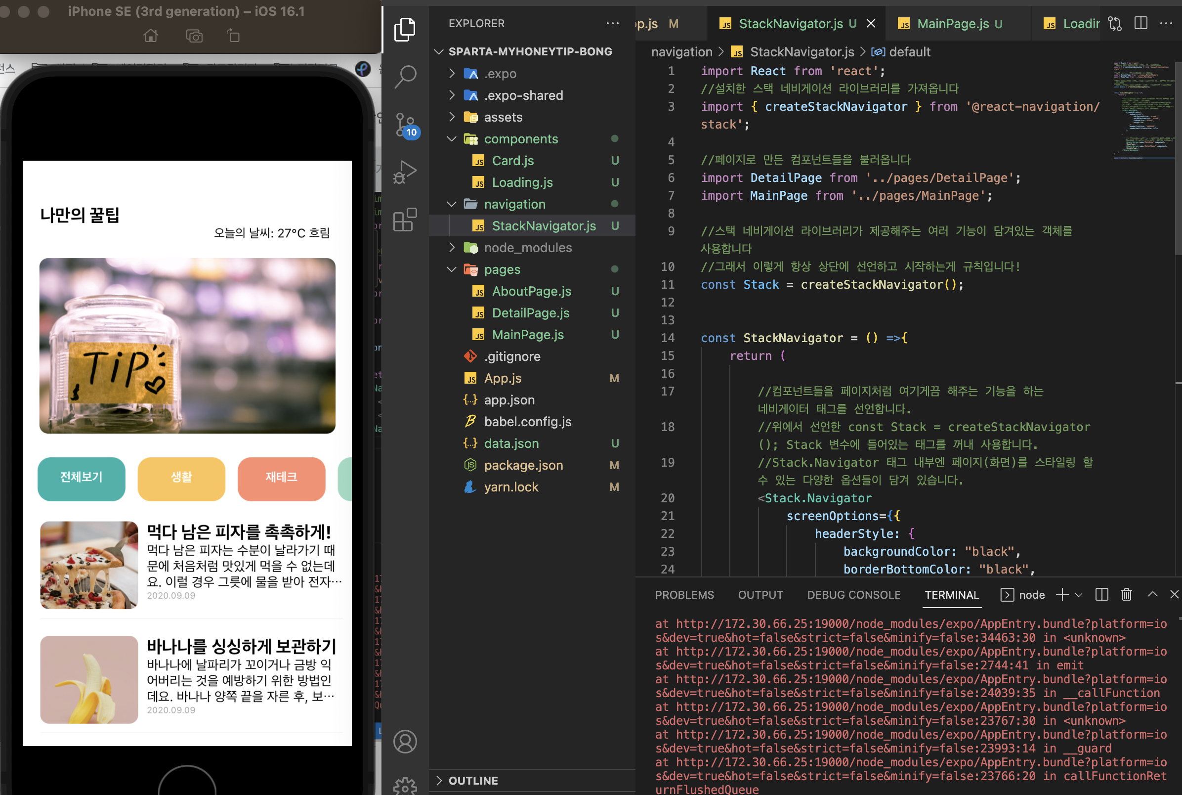Split the terminal panel
Screen dimensions: 1182x795
coord(1101,594)
